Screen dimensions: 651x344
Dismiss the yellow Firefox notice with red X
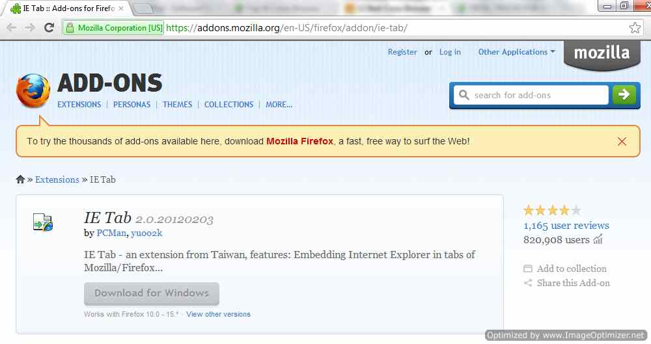(x=622, y=142)
